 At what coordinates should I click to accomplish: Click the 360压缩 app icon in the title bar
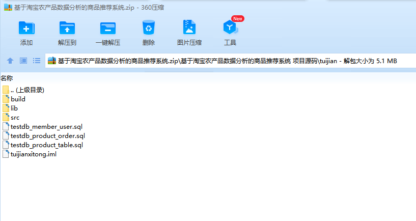(x=8, y=8)
